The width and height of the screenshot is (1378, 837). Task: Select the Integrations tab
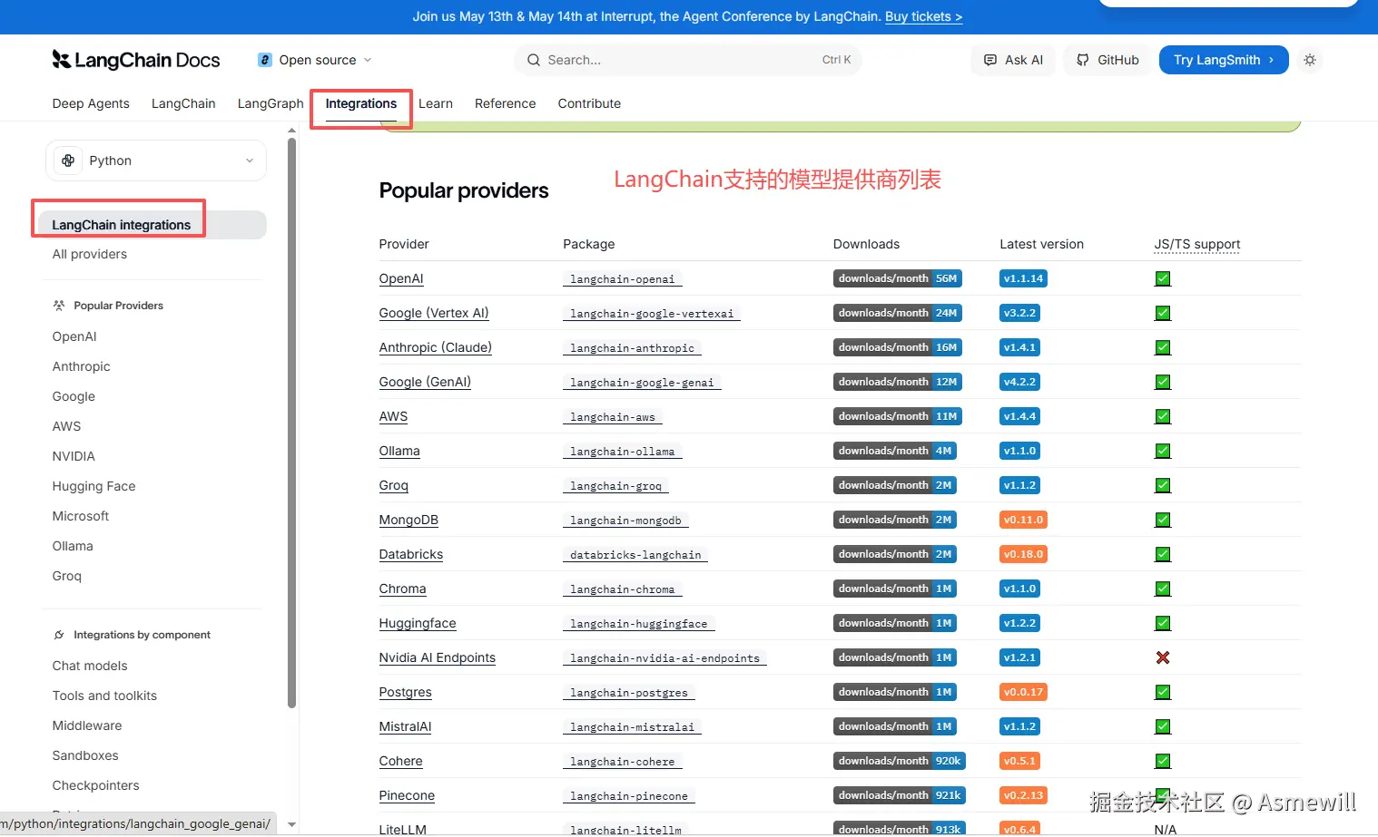(x=361, y=103)
